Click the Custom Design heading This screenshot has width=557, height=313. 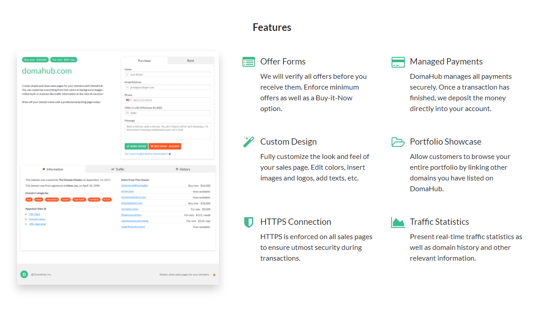(288, 142)
